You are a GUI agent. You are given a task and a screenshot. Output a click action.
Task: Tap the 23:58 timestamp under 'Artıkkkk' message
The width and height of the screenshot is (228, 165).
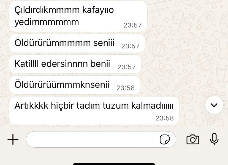coord(165,118)
